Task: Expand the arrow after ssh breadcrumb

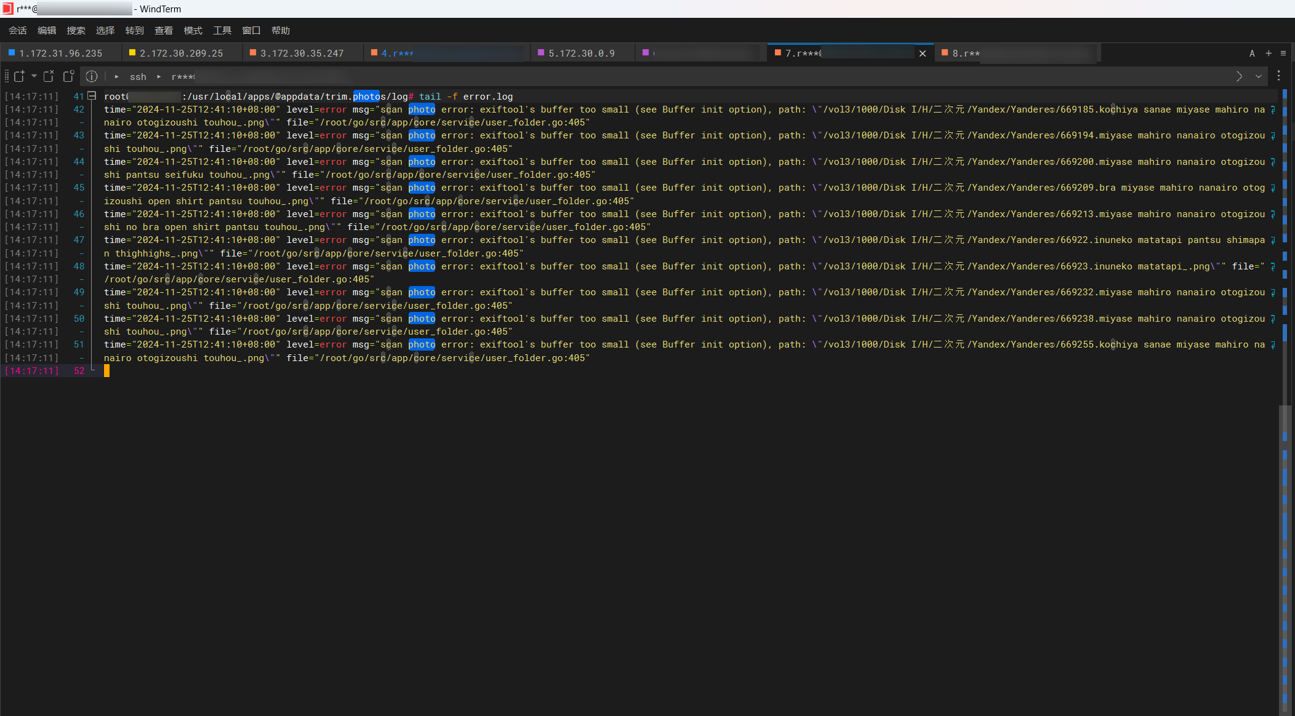Action: point(159,77)
